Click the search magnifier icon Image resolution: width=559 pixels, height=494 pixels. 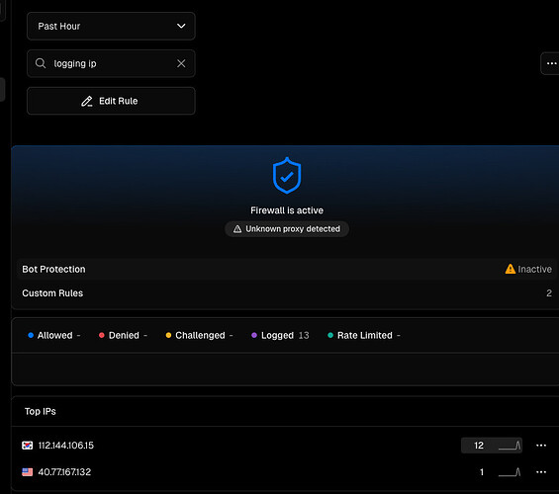[x=41, y=63]
